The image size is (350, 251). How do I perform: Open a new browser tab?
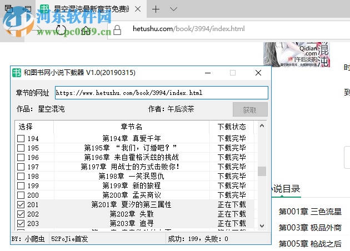(156, 9)
